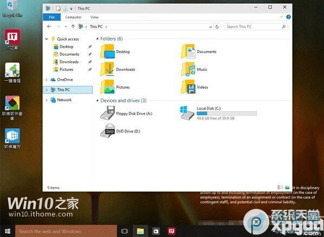Open the address bar history dropdown
Image resolution: width=324 pixels, height=237 pixels.
[210, 27]
